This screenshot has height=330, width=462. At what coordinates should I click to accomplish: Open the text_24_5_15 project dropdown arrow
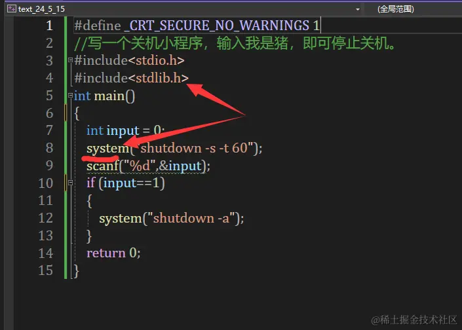click(x=358, y=9)
